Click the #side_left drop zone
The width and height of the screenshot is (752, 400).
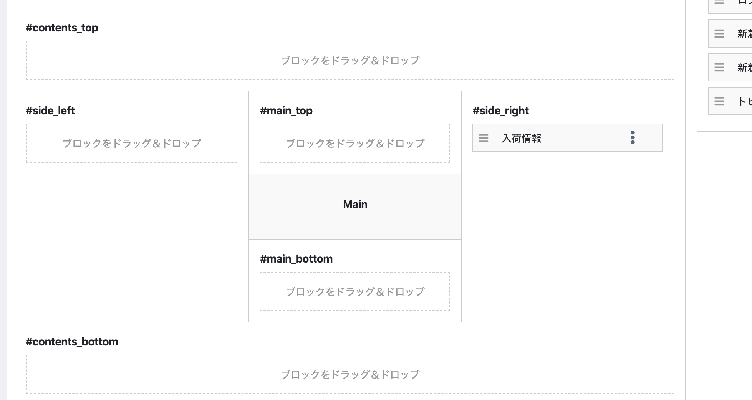[x=132, y=143]
